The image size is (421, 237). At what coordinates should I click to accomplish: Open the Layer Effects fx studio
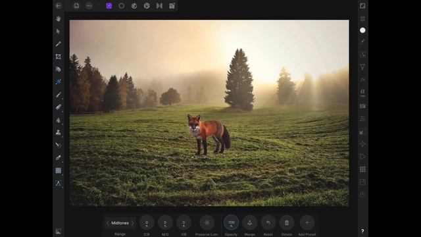[362, 80]
